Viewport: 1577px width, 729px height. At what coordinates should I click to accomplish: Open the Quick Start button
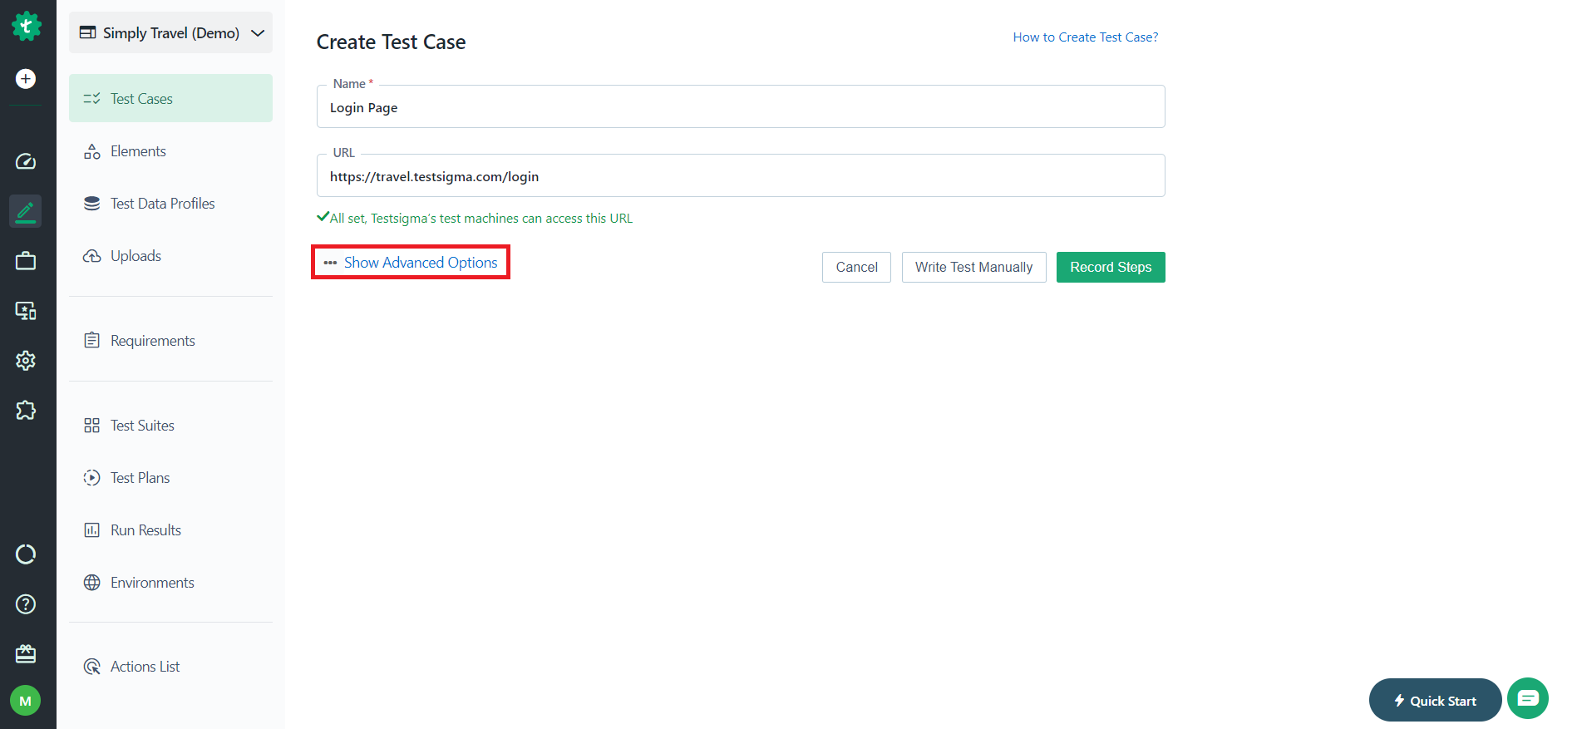coord(1435,700)
